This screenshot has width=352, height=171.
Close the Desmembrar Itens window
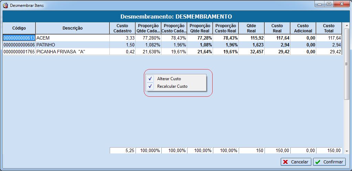pos(342,4)
